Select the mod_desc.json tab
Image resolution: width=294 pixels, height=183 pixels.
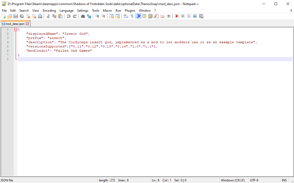(15, 24)
